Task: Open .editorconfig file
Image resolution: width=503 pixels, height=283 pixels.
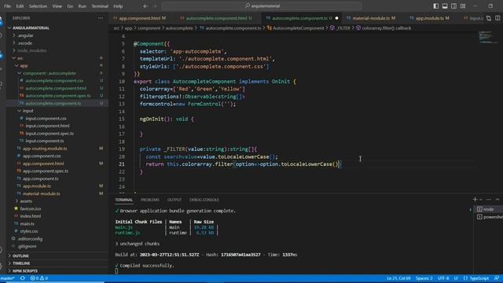Action: coord(30,239)
